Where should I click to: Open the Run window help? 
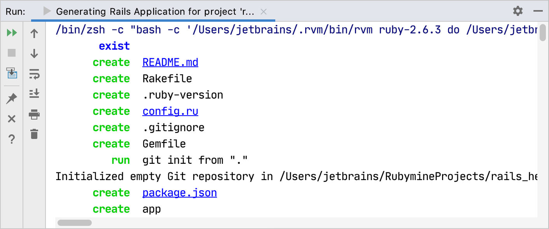point(12,139)
